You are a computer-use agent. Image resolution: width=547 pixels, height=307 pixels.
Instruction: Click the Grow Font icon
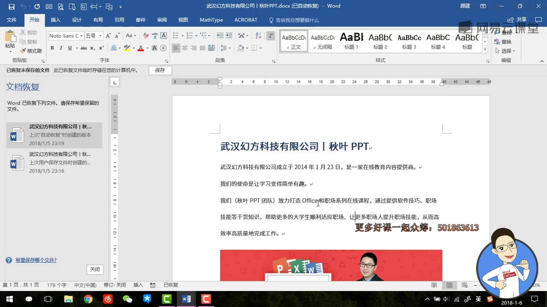[x=108, y=36]
